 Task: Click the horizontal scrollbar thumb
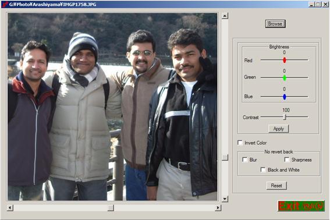coord(111,208)
